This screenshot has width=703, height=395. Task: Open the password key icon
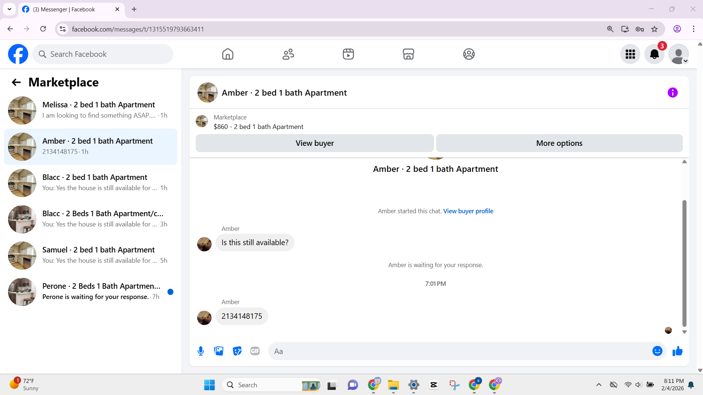point(640,29)
